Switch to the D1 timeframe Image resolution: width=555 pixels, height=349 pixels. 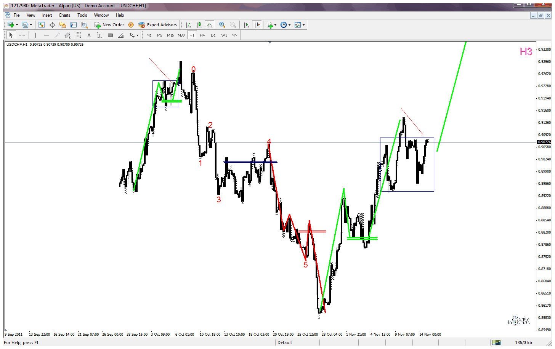click(x=213, y=35)
